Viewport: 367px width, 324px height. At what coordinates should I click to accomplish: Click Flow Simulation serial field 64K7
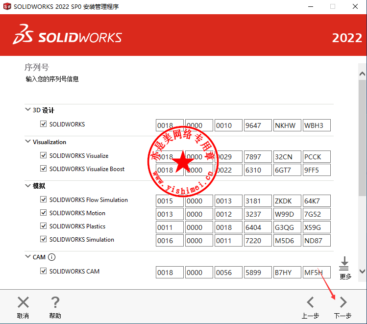(x=317, y=200)
